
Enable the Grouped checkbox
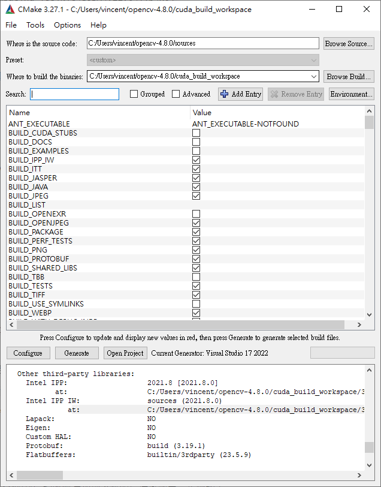tap(134, 94)
